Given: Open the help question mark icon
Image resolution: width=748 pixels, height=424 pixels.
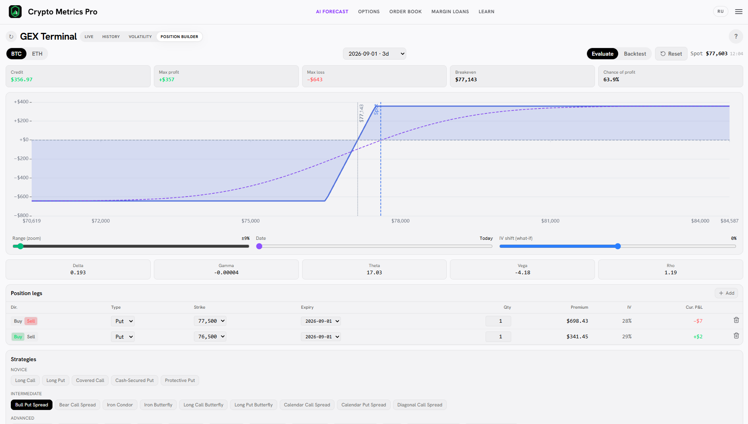Looking at the screenshot, I should click(x=736, y=36).
